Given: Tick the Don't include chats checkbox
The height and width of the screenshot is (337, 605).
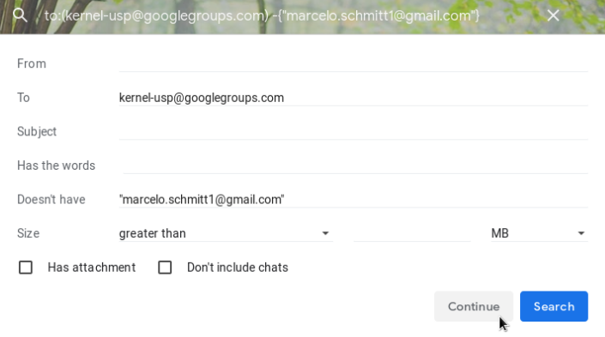Looking at the screenshot, I should point(165,268).
